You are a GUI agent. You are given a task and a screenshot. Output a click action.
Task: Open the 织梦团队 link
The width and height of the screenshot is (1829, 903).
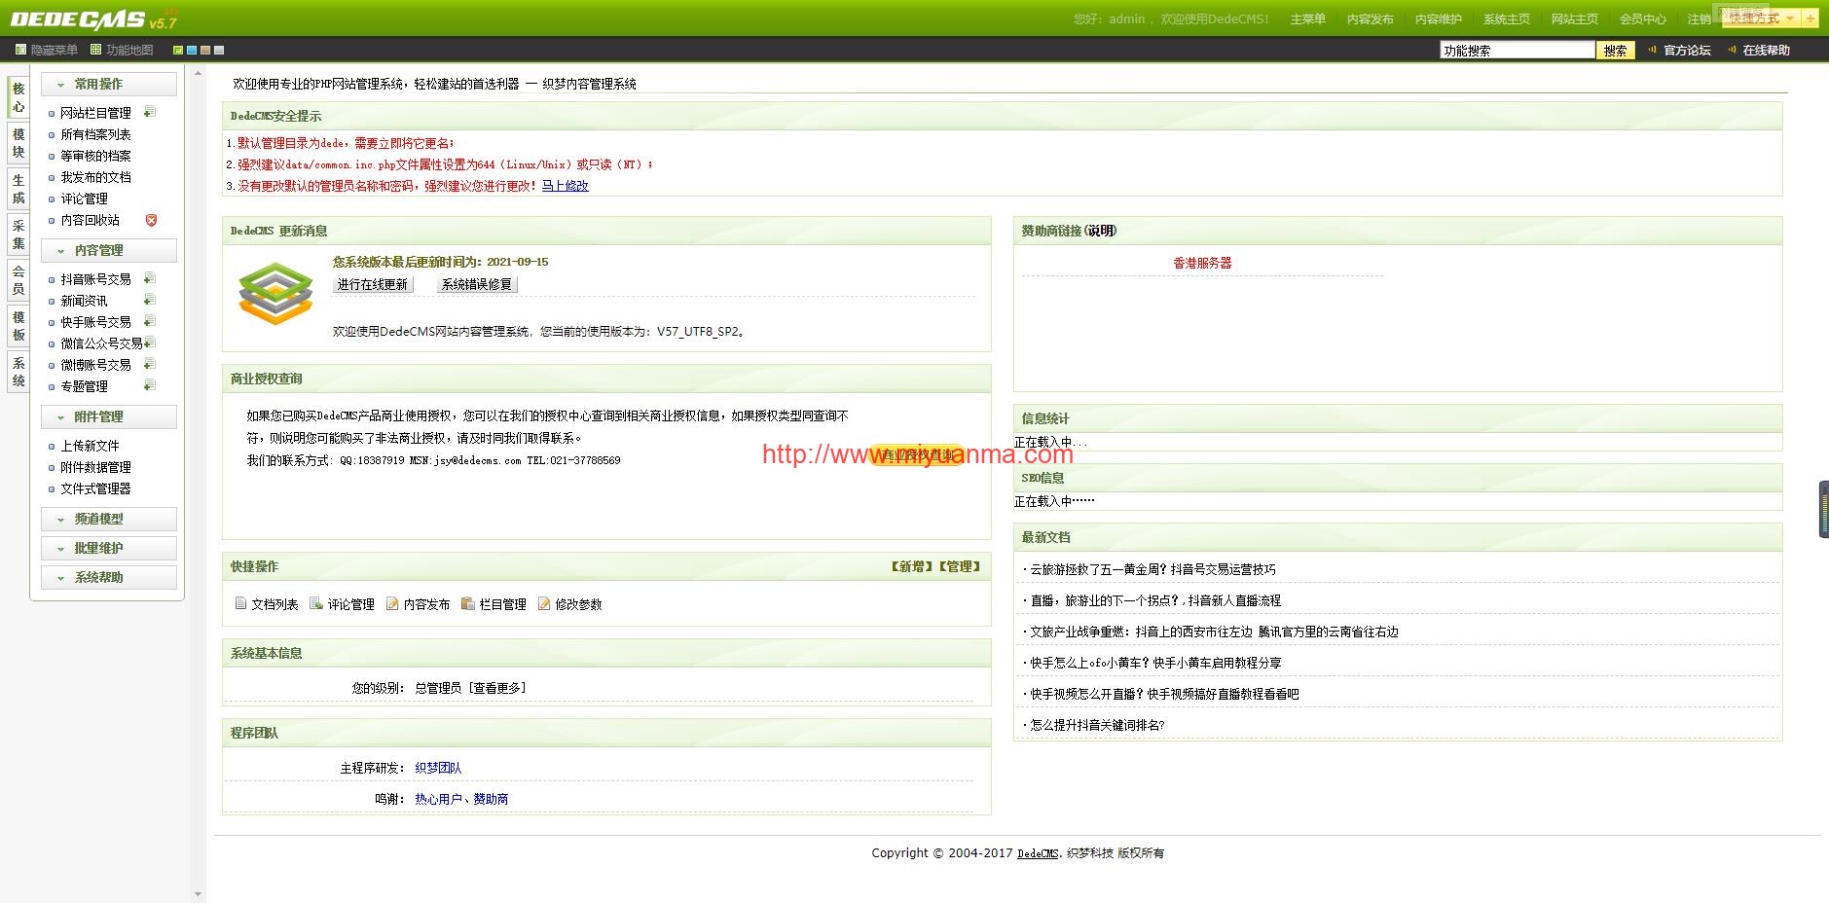438,768
